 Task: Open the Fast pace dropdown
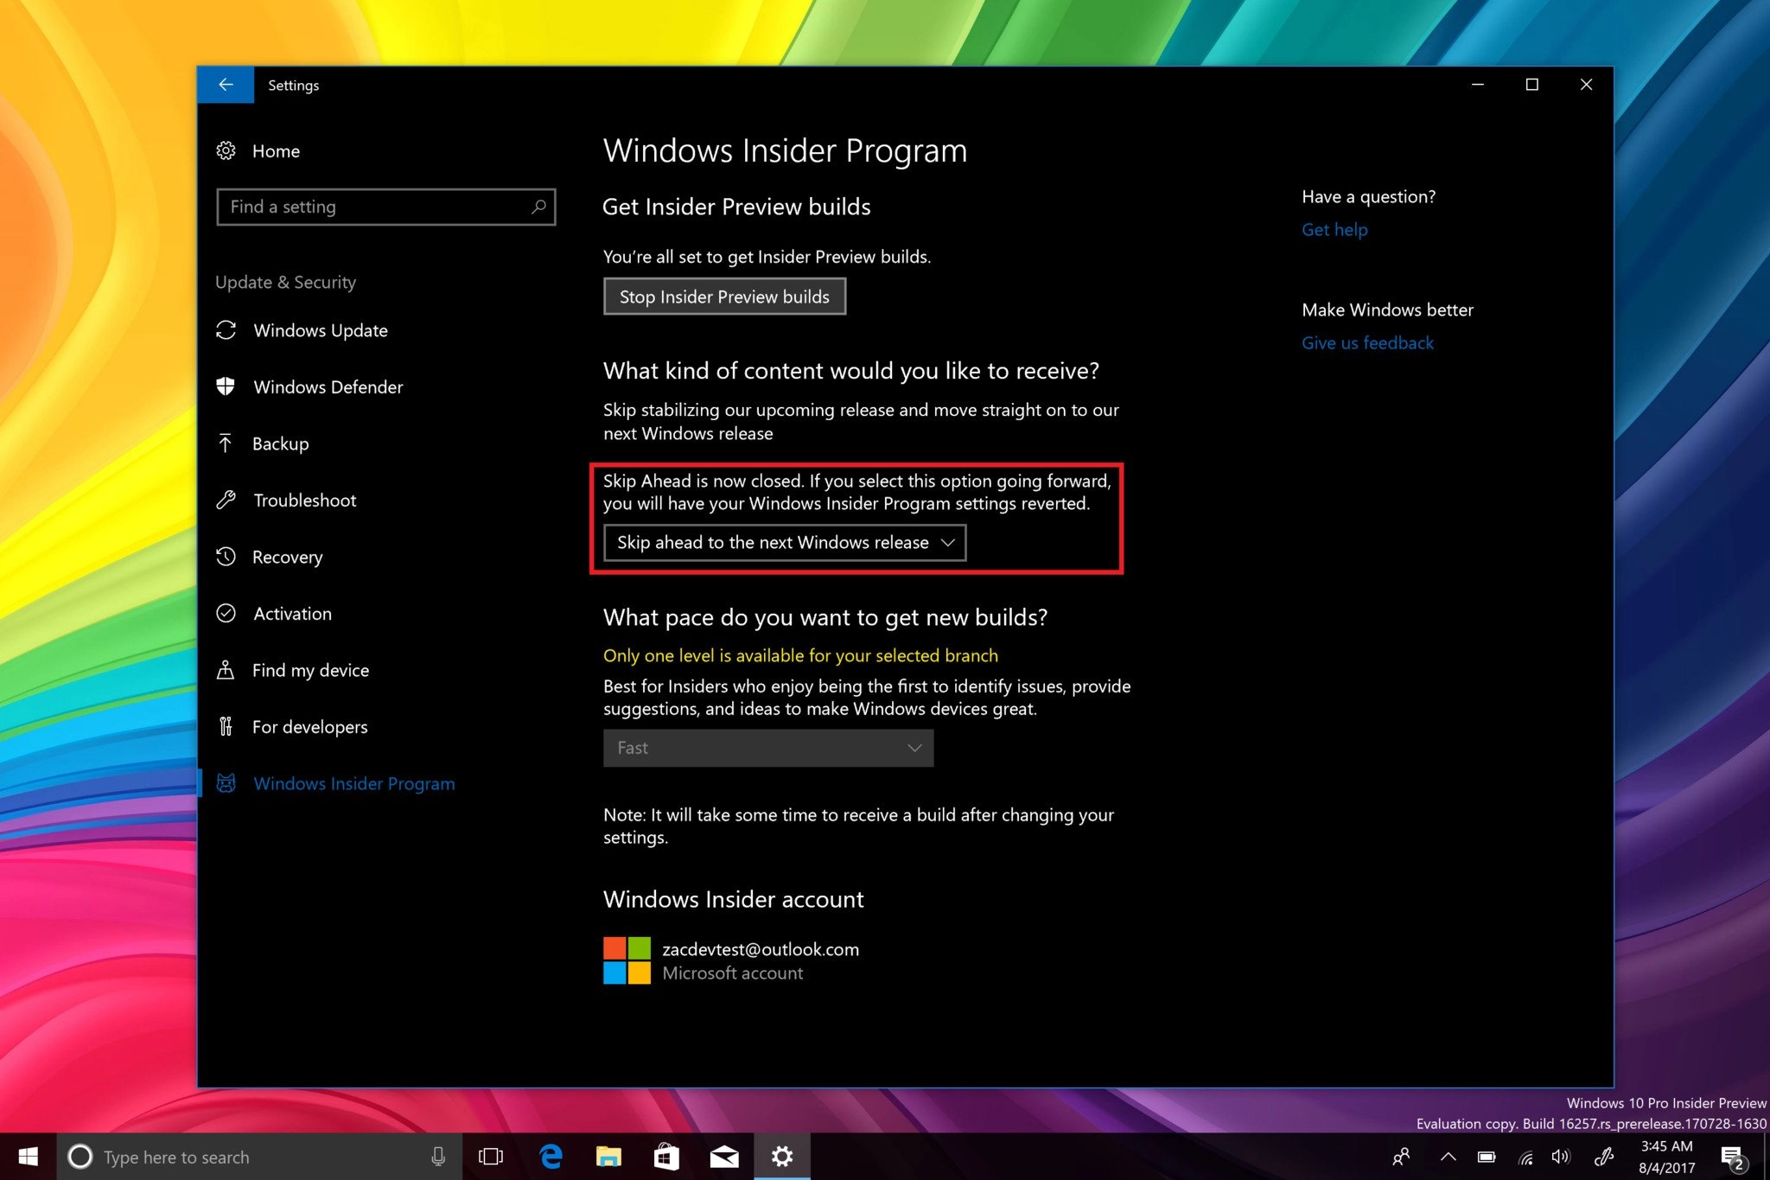(768, 748)
